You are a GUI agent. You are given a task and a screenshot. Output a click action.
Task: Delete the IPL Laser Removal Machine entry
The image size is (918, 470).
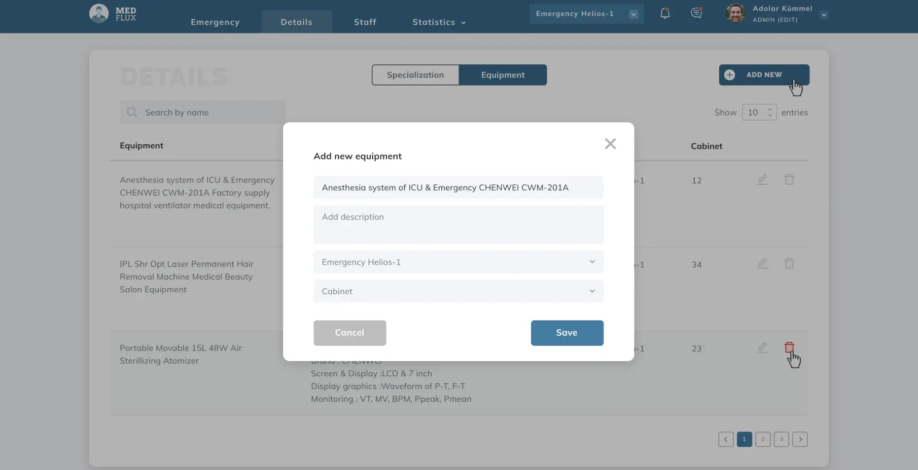pos(789,263)
